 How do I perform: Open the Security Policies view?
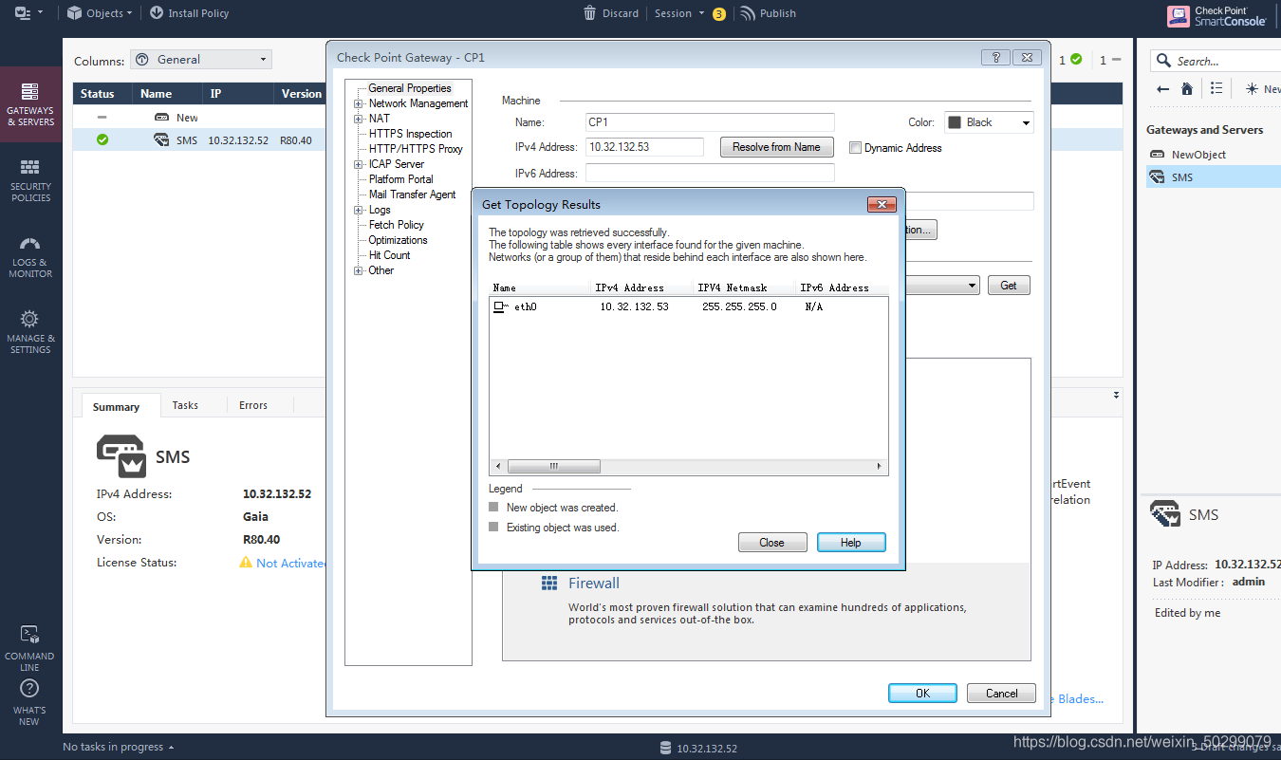point(30,180)
